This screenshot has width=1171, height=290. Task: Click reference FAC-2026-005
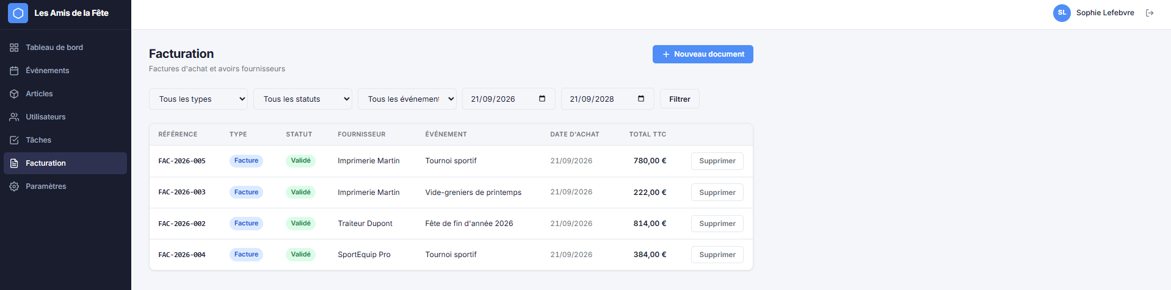click(182, 161)
